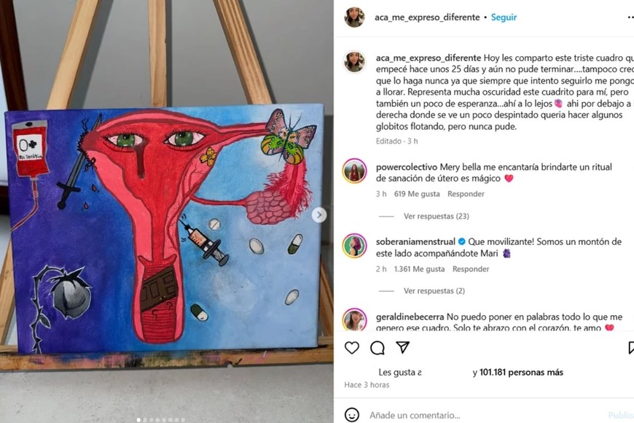Open more options three-dot menu
Image resolution: width=634 pixels, height=423 pixels.
pyautogui.click(x=630, y=18)
